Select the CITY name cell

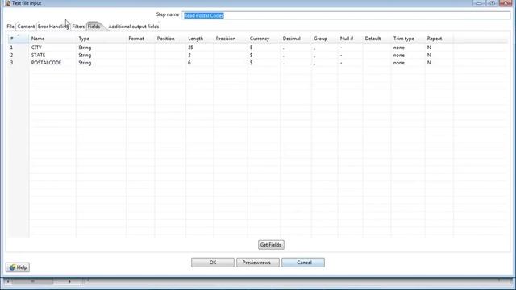point(52,48)
